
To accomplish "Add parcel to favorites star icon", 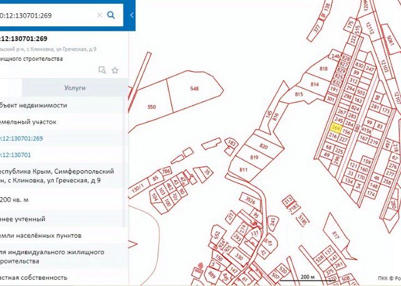I will click(115, 70).
